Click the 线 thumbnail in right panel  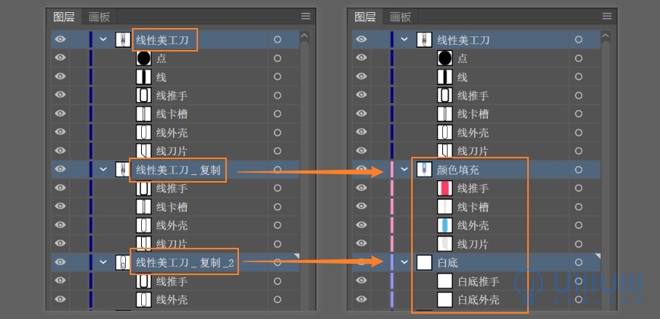coord(445,77)
